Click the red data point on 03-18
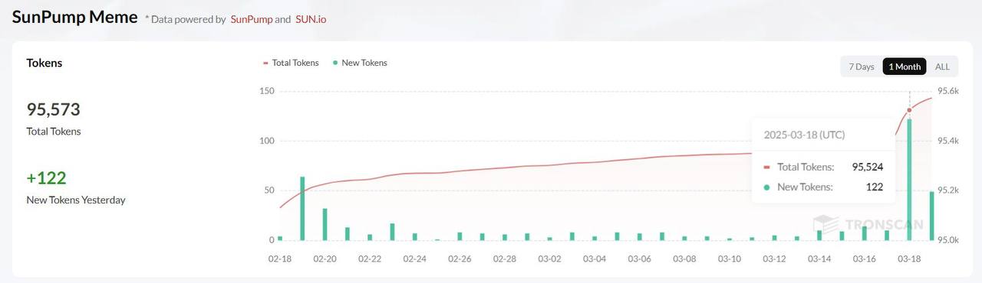982x283 pixels. click(909, 110)
